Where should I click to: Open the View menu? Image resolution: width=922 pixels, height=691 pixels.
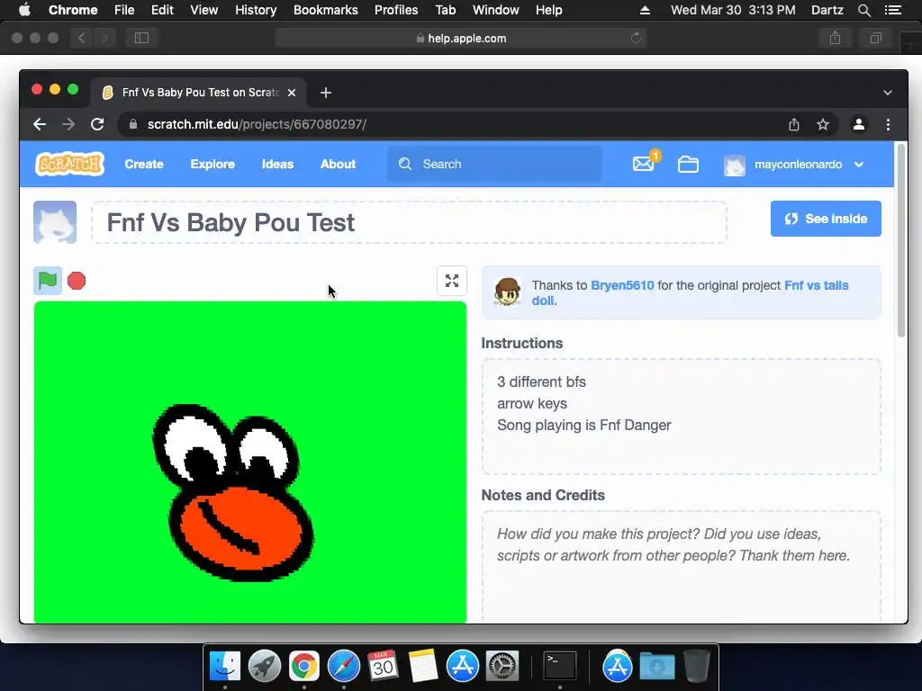point(204,10)
